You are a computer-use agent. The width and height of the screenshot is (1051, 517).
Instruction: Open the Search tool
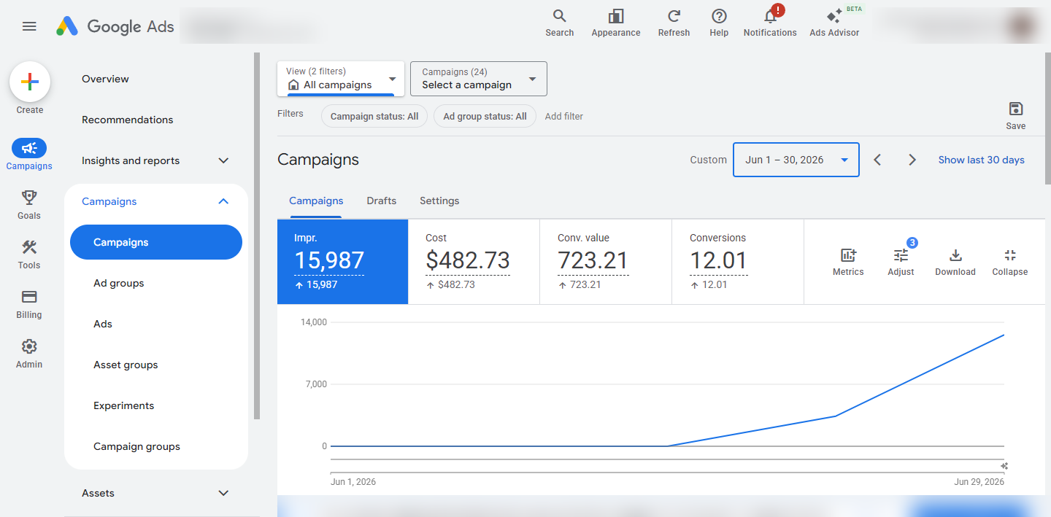click(559, 23)
